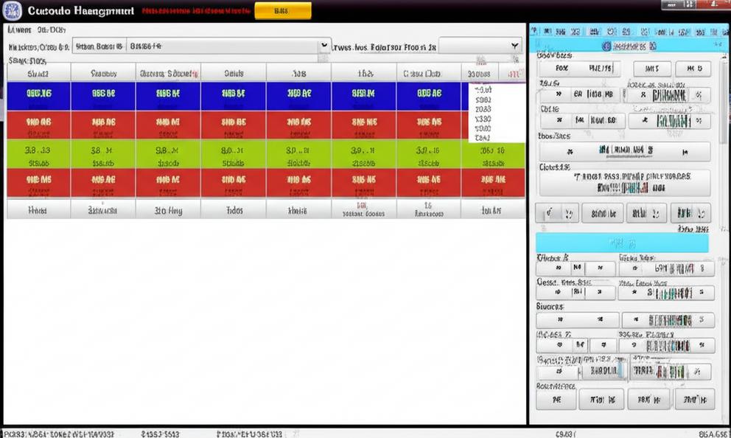This screenshot has height=438, width=731.
Task: Click the app logo in the title bar
Action: [12, 11]
